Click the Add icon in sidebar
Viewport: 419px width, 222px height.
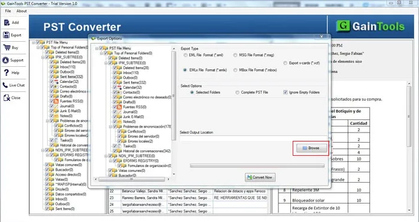7,23
